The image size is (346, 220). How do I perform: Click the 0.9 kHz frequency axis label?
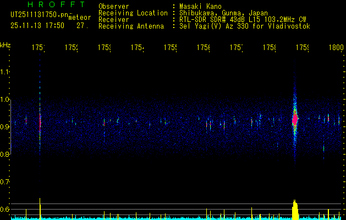(x=4, y=127)
